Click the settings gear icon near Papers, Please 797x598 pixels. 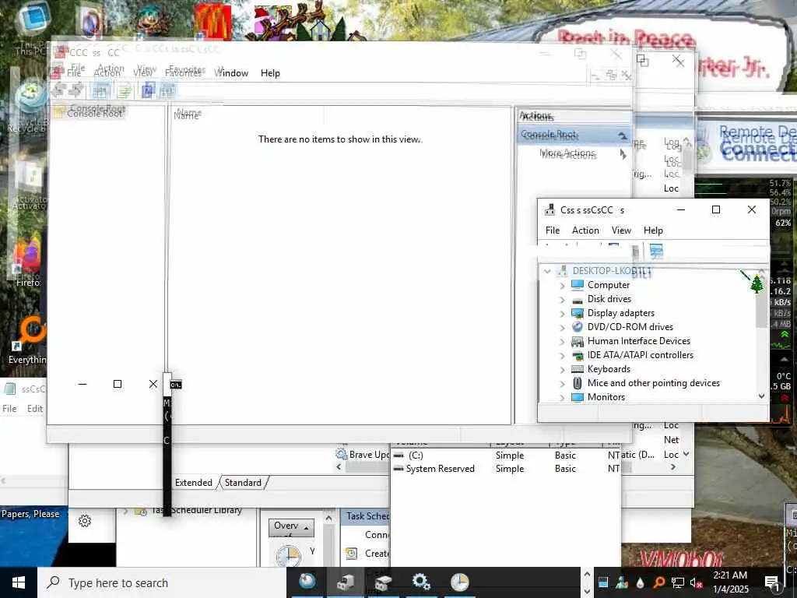point(85,521)
